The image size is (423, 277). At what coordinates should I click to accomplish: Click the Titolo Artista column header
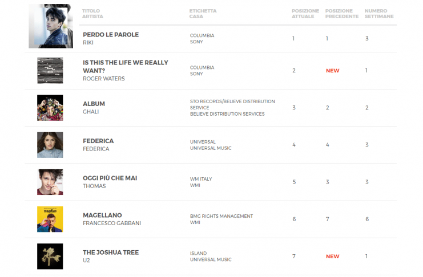point(92,14)
